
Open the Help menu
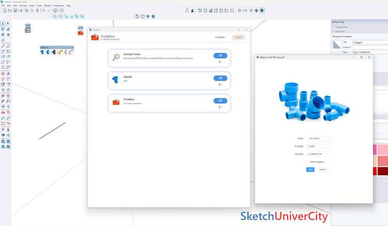pos(68,6)
